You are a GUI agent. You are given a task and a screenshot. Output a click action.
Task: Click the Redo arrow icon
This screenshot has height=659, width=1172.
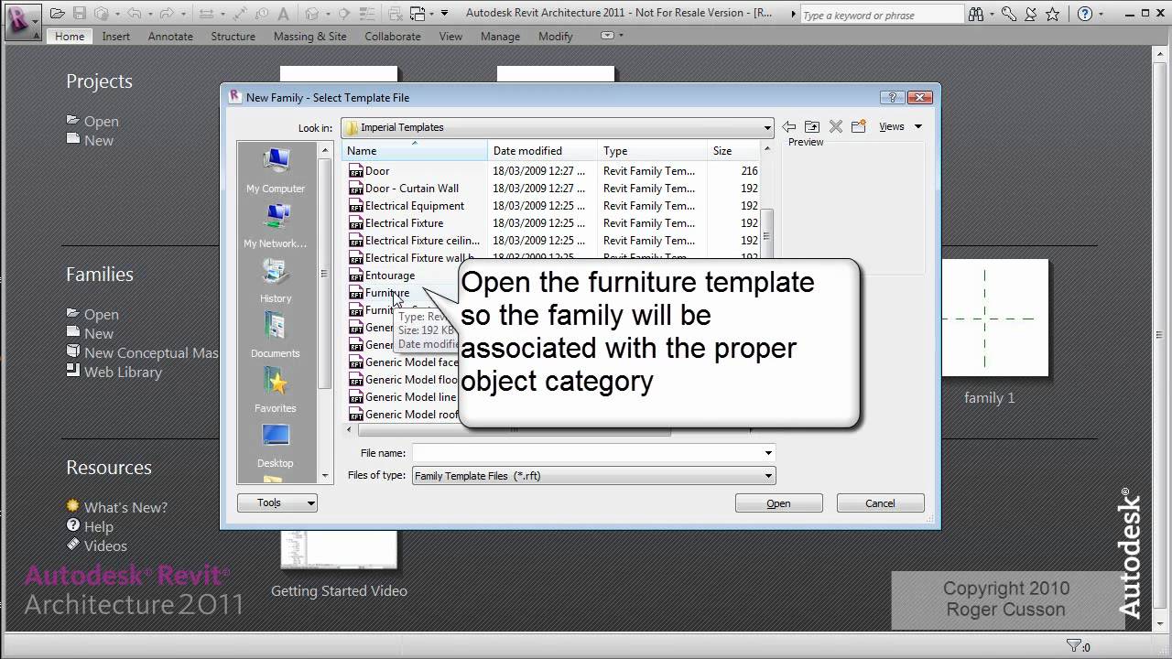167,14
